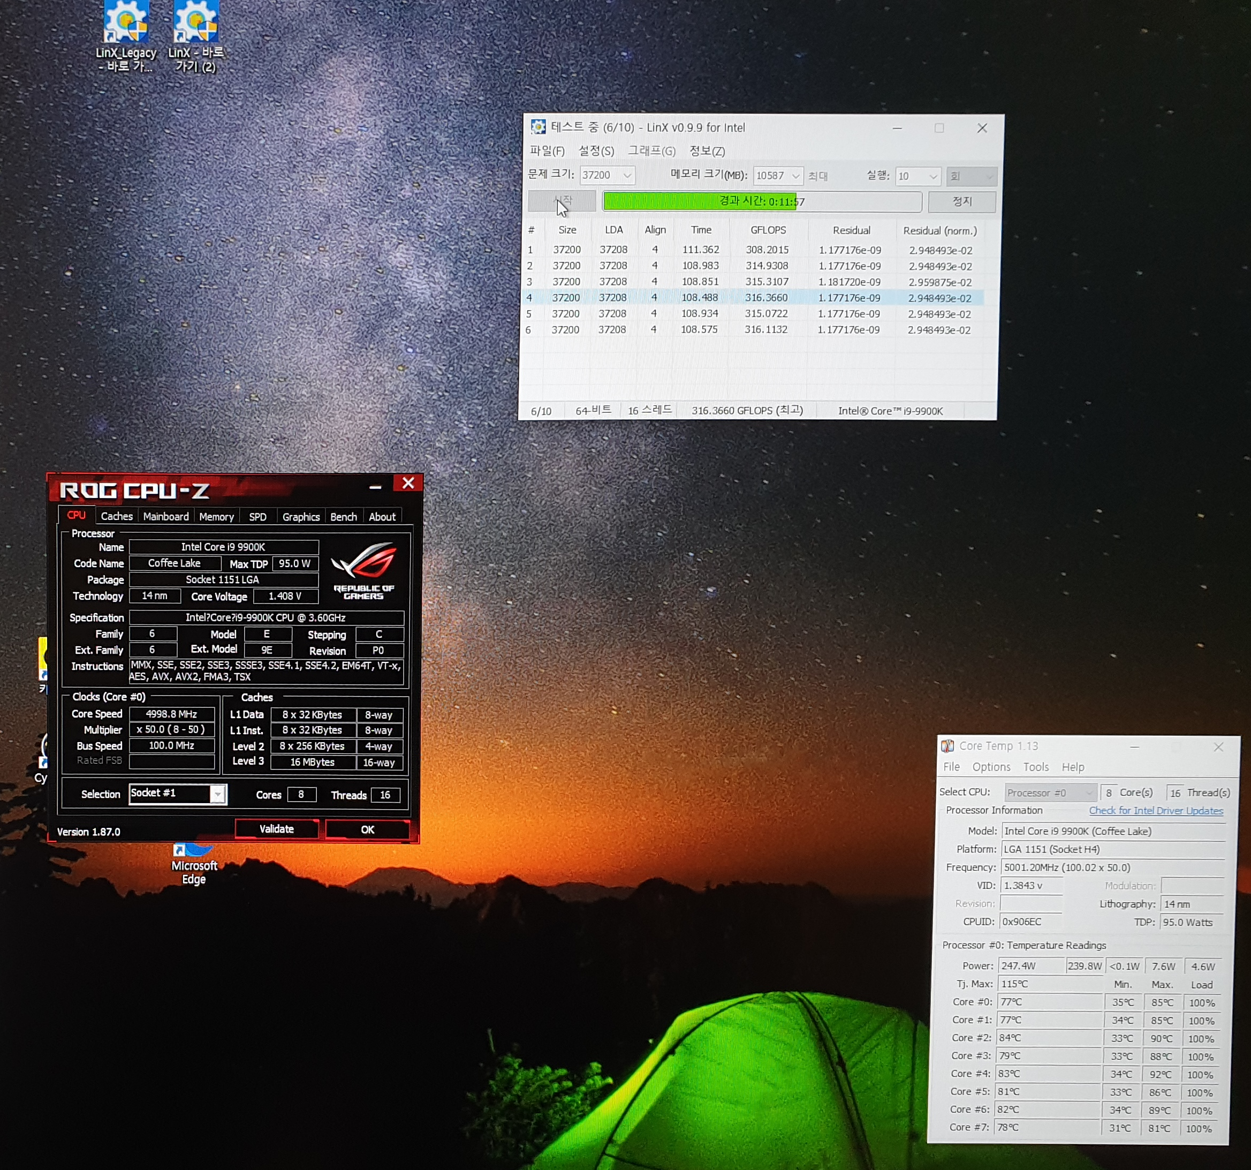The height and width of the screenshot is (1170, 1251).
Task: Switch to the Memory tab in CPU-Z
Action: click(x=216, y=516)
